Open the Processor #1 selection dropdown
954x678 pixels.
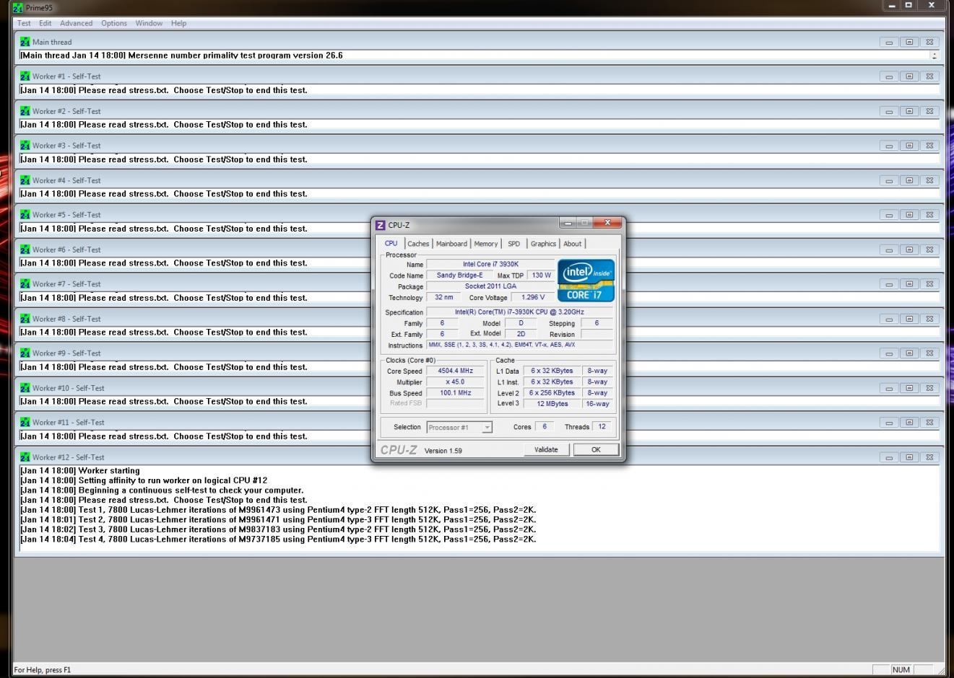tap(459, 427)
